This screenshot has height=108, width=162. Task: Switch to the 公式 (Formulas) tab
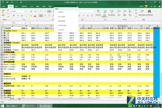[31, 6]
